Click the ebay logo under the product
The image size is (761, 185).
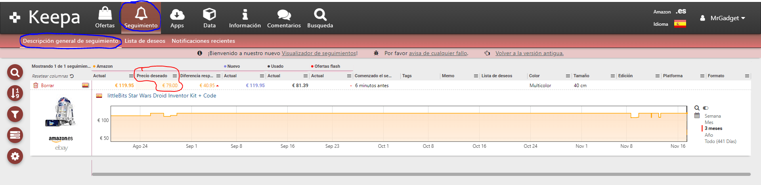click(61, 148)
